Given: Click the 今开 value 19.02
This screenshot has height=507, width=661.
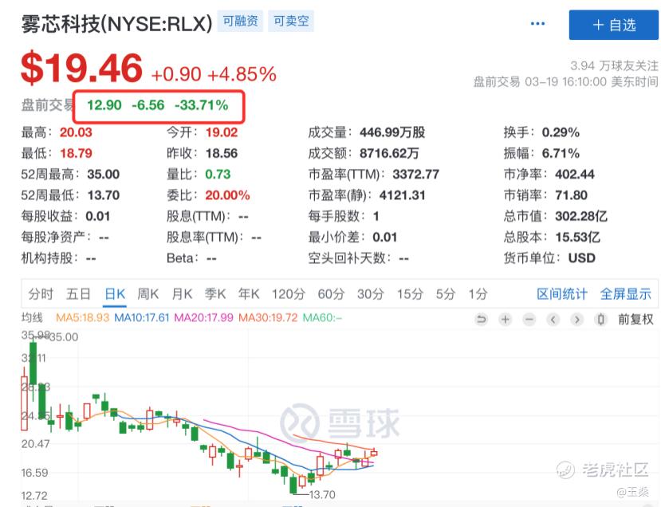Looking at the screenshot, I should (x=222, y=132).
